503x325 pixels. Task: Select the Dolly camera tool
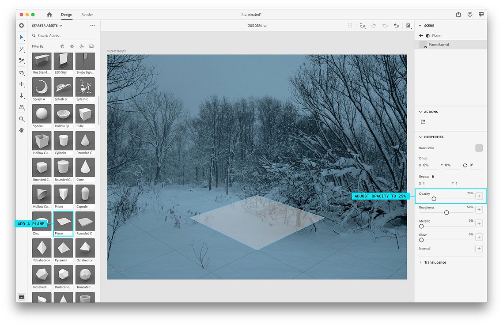(22, 96)
